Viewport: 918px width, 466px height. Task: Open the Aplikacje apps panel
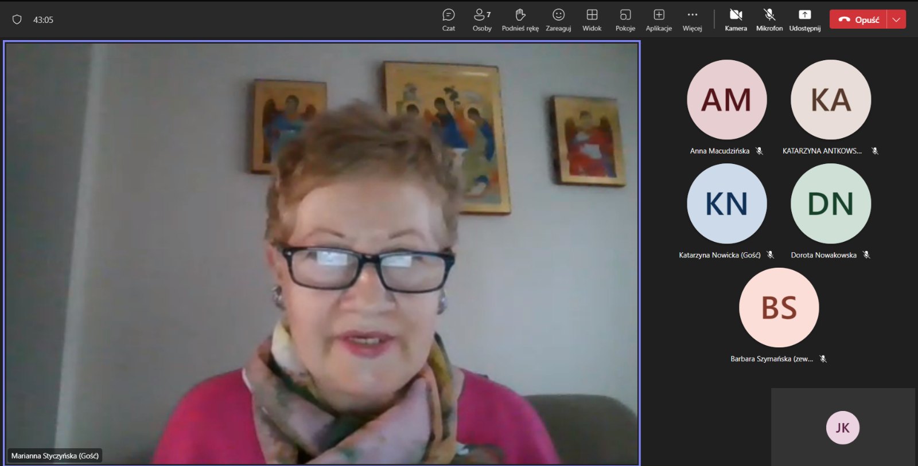pos(659,19)
